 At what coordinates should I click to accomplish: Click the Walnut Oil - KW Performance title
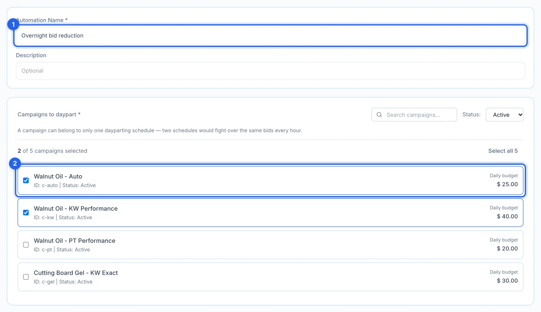[x=76, y=208]
